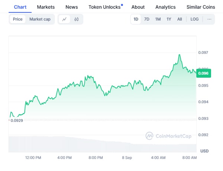Open the Similar Coins tab
Screen dimensions: 223x171
[201, 7]
